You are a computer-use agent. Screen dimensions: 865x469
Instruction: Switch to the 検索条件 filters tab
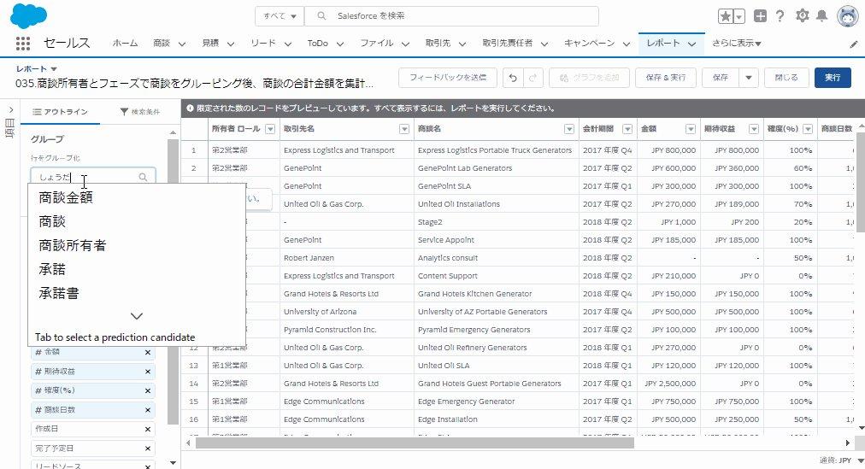(140, 112)
